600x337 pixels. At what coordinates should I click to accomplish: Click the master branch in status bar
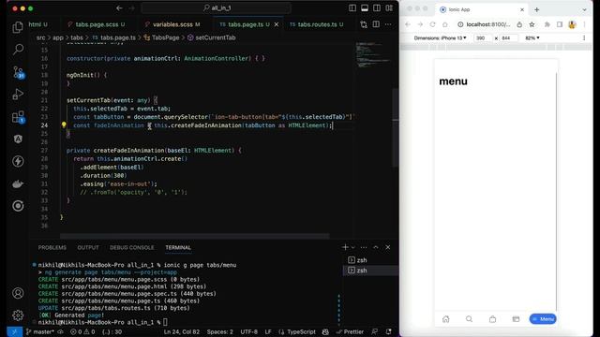pyautogui.click(x=40, y=331)
